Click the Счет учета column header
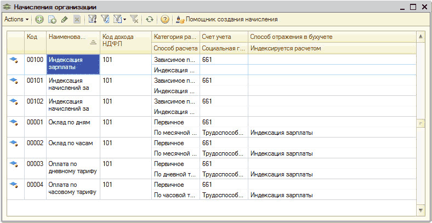Viewport: 432px width, 223px height. point(217,37)
